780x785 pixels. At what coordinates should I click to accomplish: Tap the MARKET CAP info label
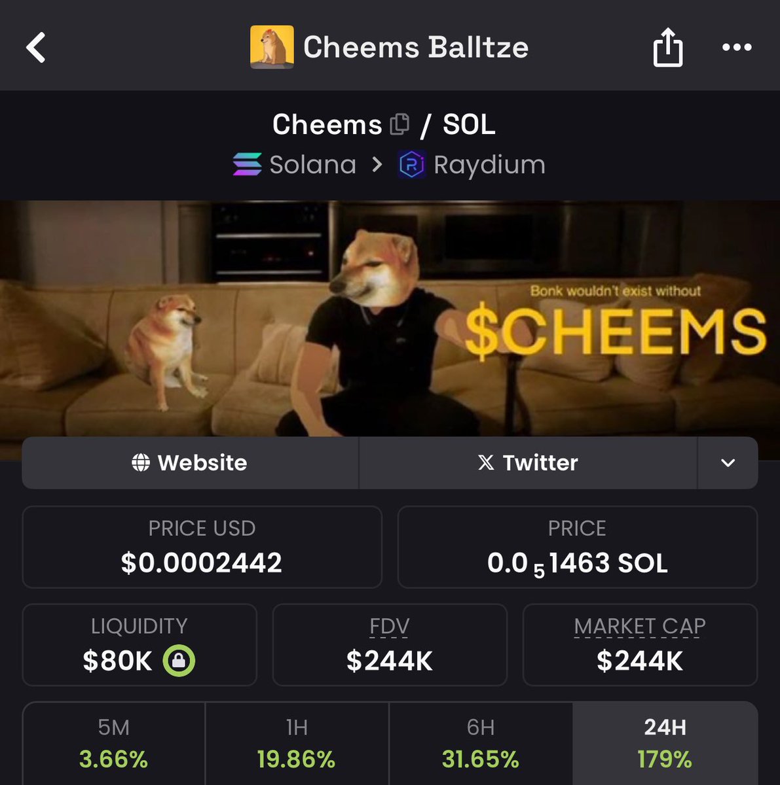tap(640, 626)
